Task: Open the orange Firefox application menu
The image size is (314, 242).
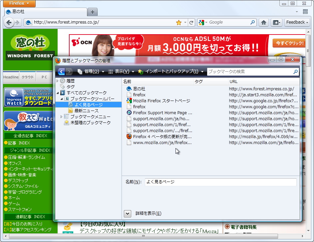Action: click(x=19, y=4)
